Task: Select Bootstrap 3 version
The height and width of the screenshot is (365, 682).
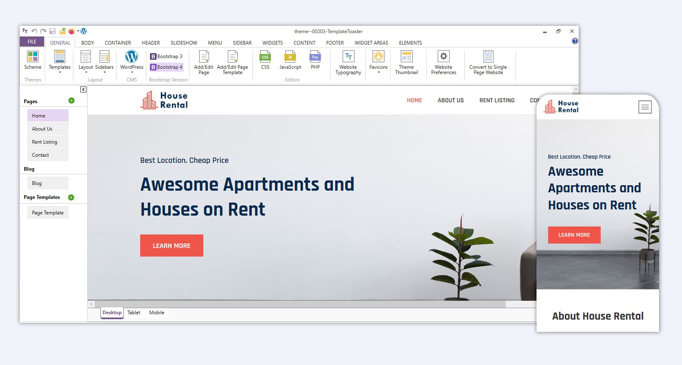Action: click(166, 56)
